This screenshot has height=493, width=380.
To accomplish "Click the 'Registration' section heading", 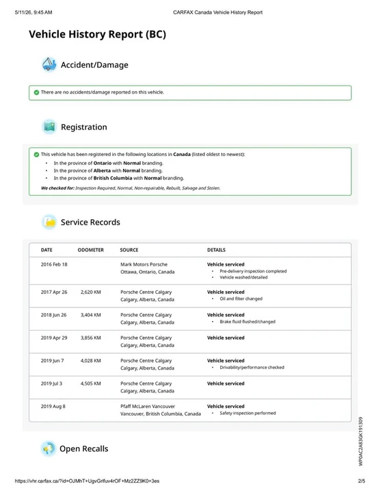I will click(x=84, y=127).
